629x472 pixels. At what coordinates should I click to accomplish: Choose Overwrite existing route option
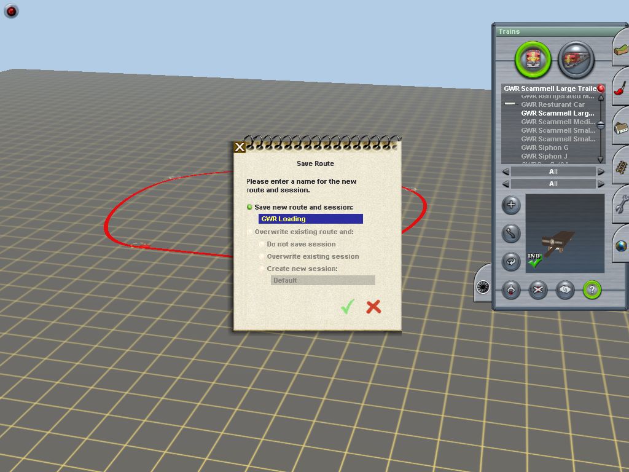pos(249,232)
